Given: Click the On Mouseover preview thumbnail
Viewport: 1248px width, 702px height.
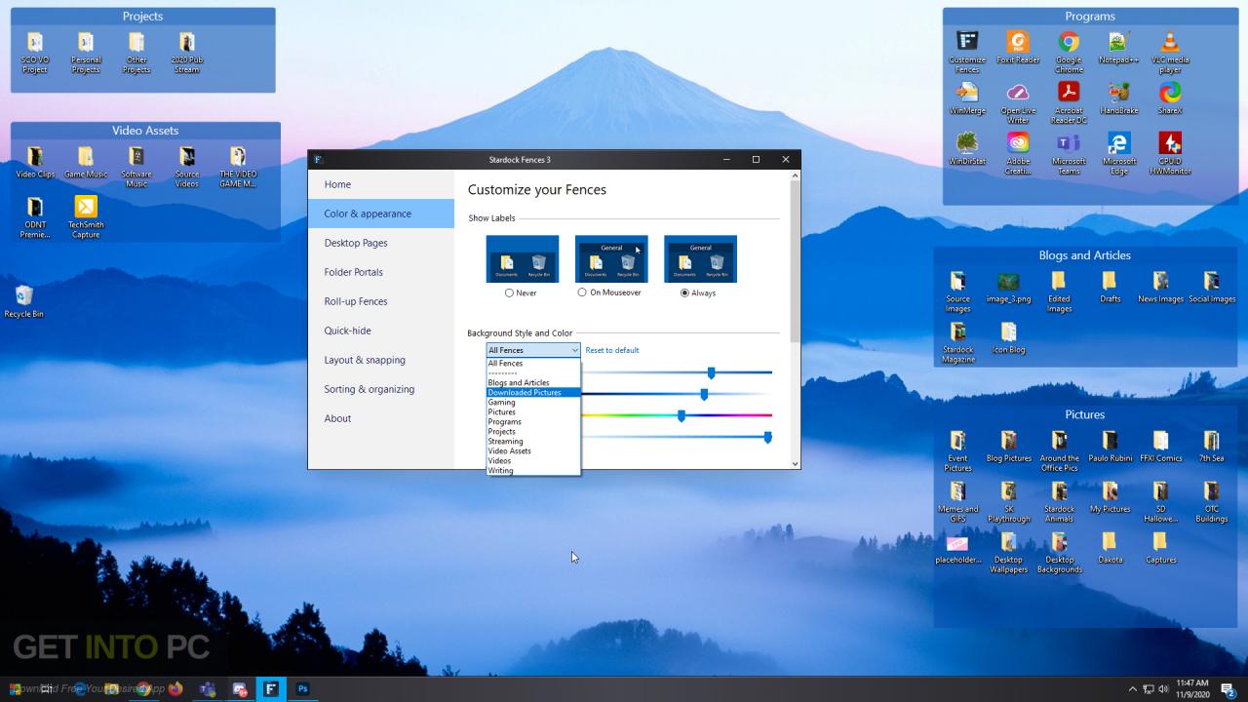Looking at the screenshot, I should (x=611, y=258).
